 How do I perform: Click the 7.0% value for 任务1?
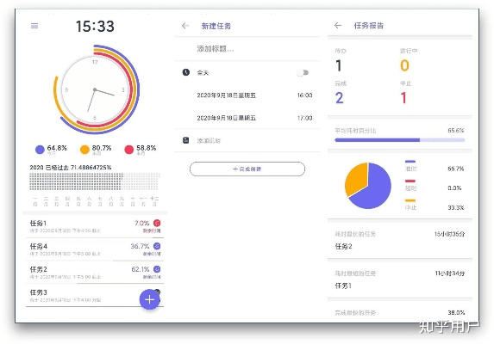tap(141, 224)
